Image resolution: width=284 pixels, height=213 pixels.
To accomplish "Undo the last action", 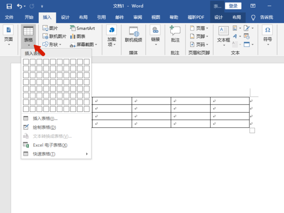I will [x=19, y=6].
